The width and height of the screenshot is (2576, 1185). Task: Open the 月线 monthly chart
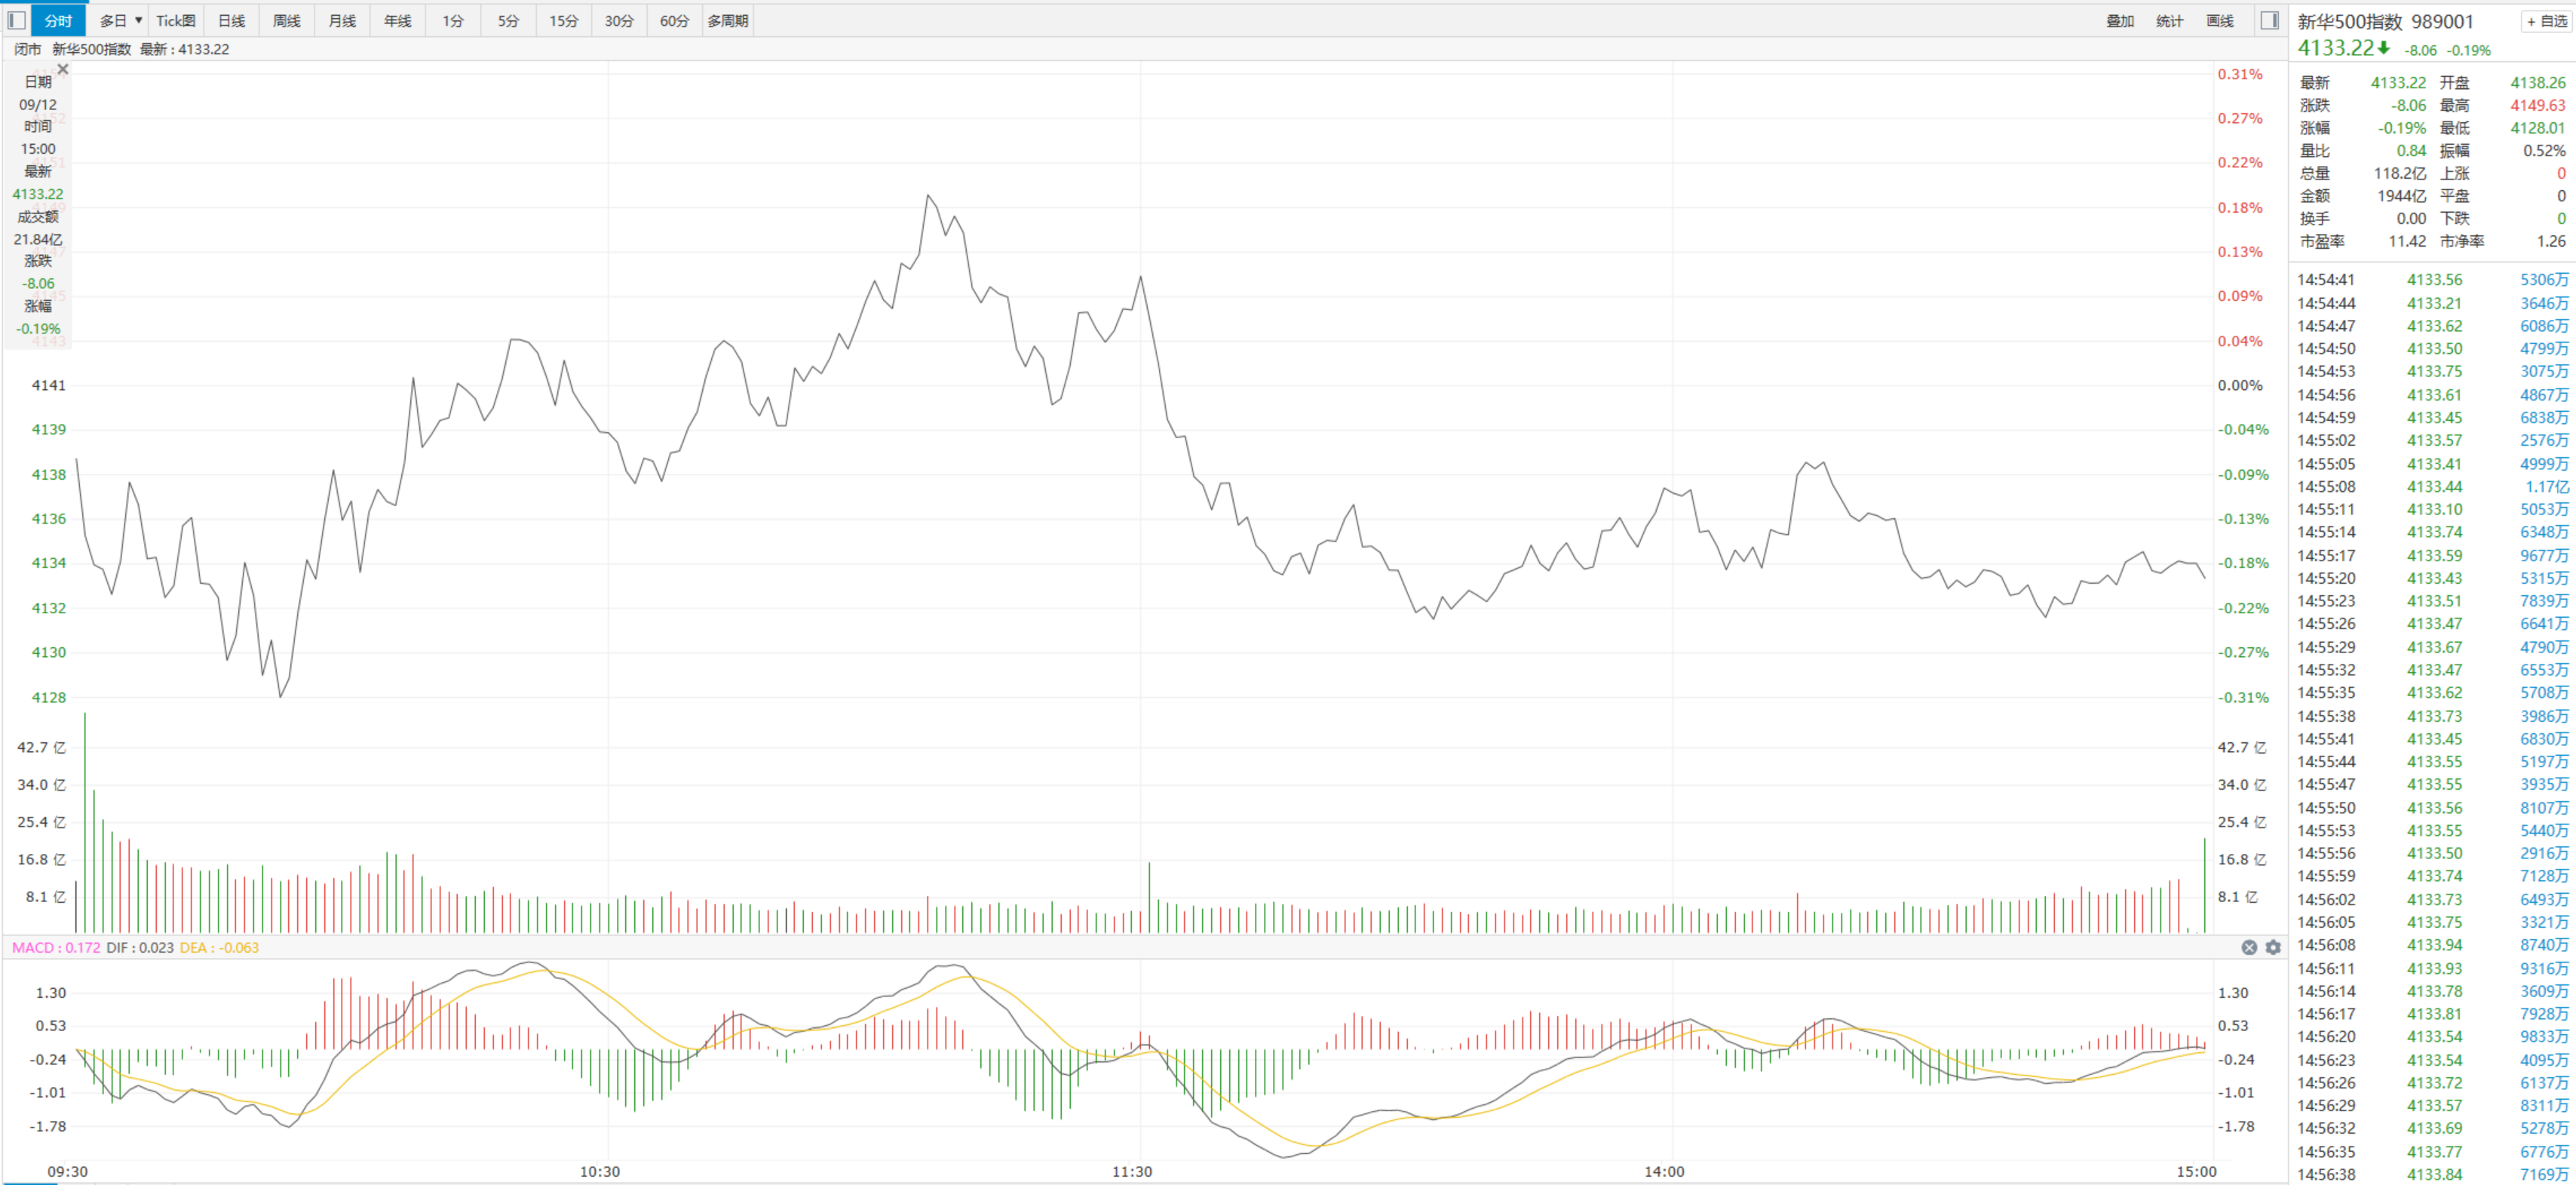342,21
